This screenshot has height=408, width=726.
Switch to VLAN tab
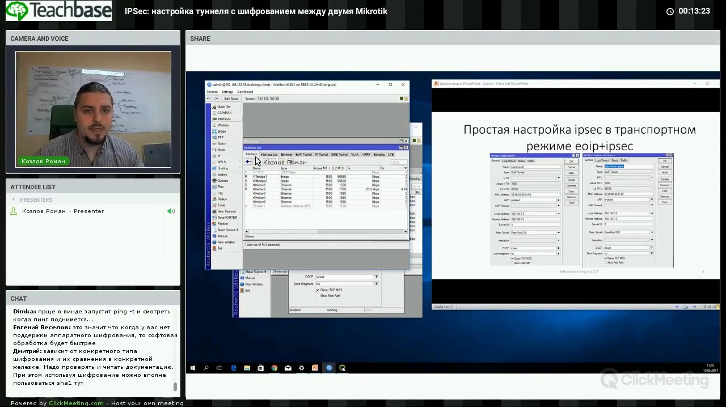coord(355,155)
